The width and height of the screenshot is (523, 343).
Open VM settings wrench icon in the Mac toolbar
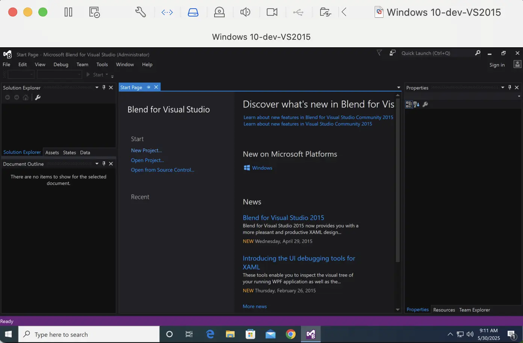(x=141, y=12)
